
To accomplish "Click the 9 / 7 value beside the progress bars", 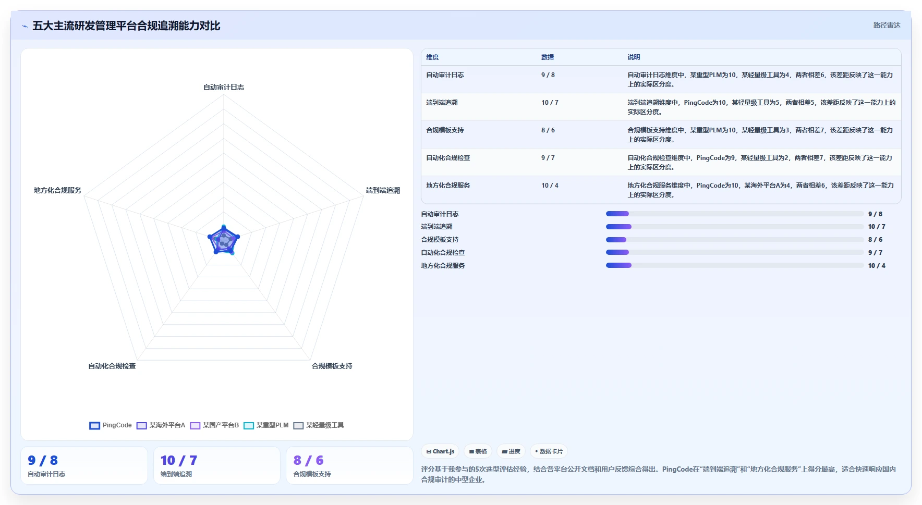I will coord(875,253).
